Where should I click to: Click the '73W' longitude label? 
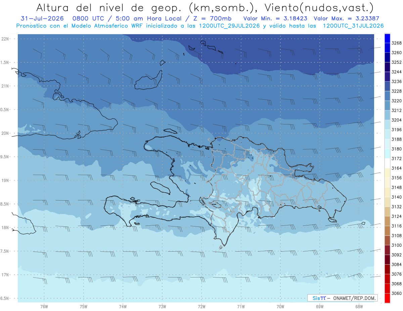[162, 307]
